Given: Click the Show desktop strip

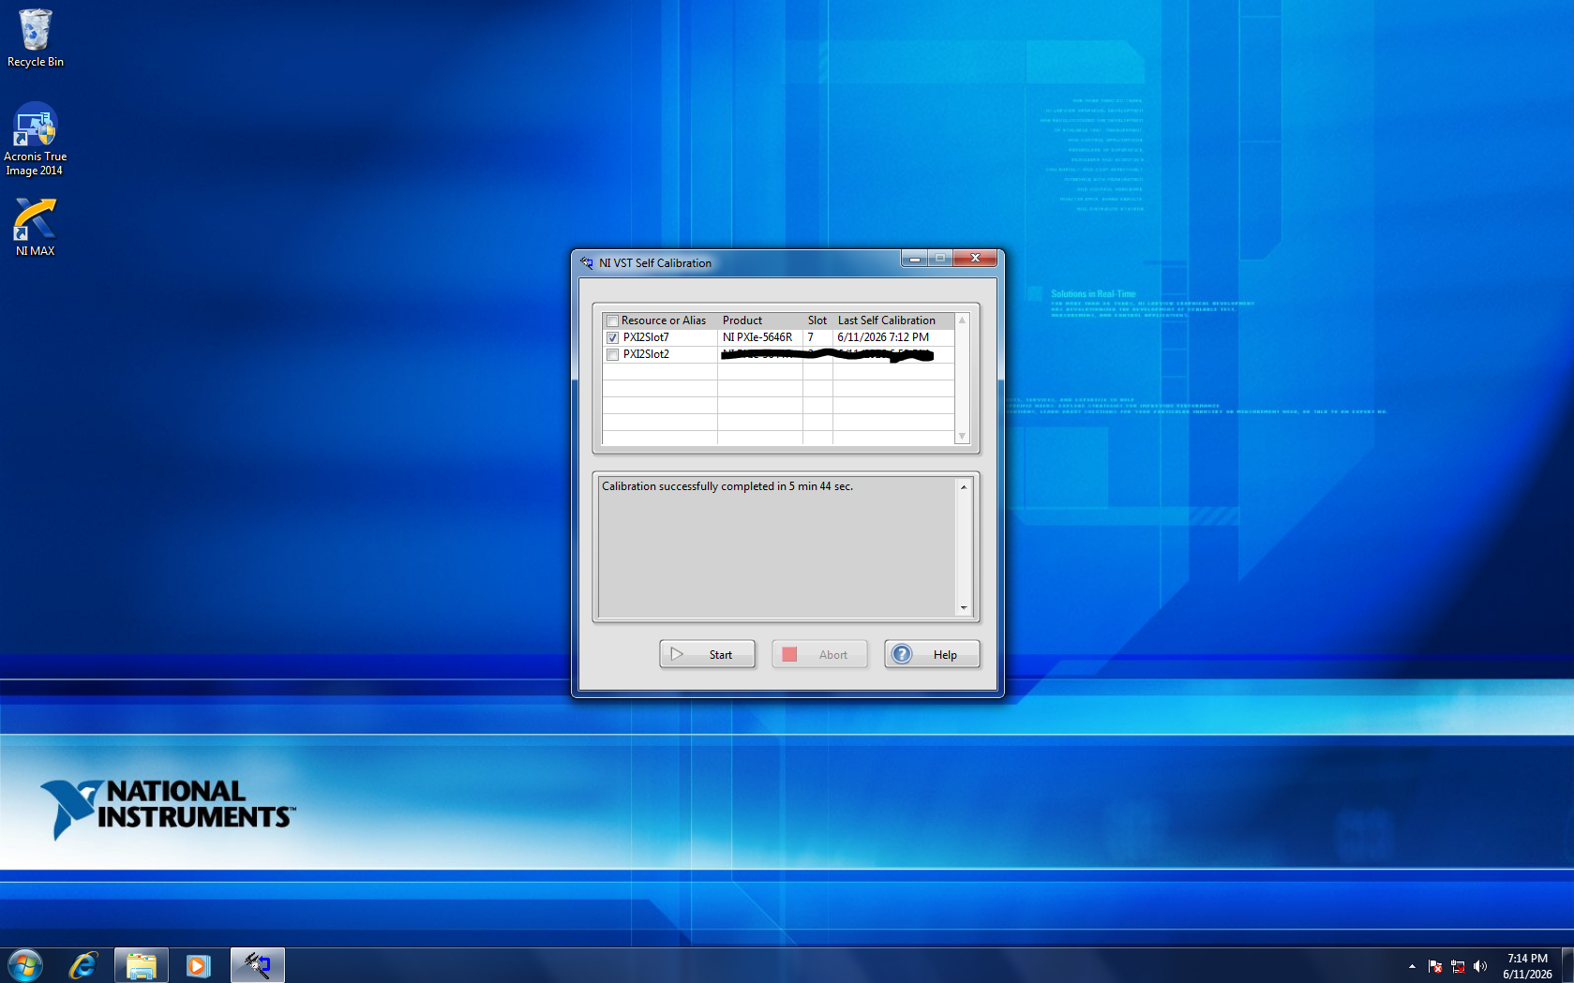Looking at the screenshot, I should (1567, 965).
